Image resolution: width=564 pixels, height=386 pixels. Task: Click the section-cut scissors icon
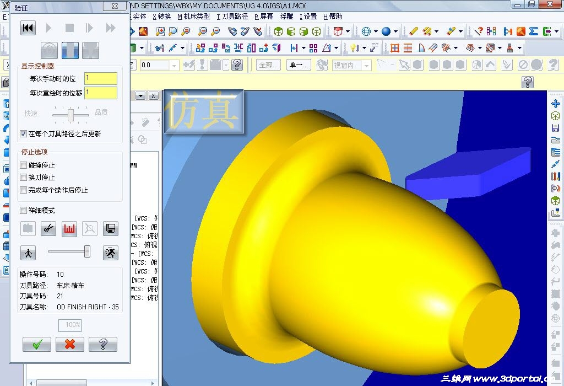click(48, 229)
